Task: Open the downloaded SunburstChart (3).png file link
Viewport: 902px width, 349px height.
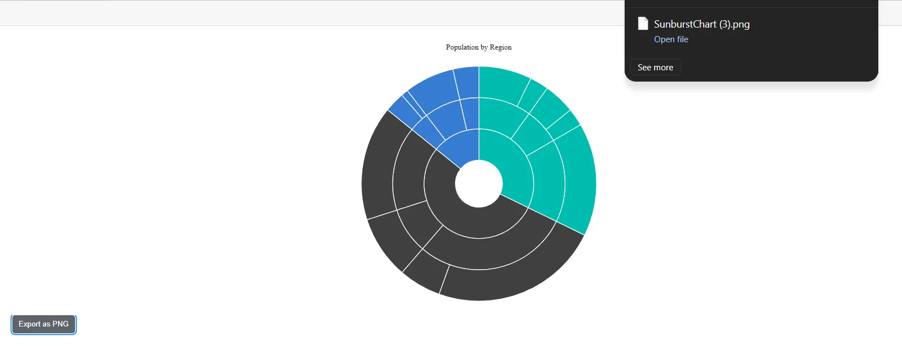Action: coord(671,39)
